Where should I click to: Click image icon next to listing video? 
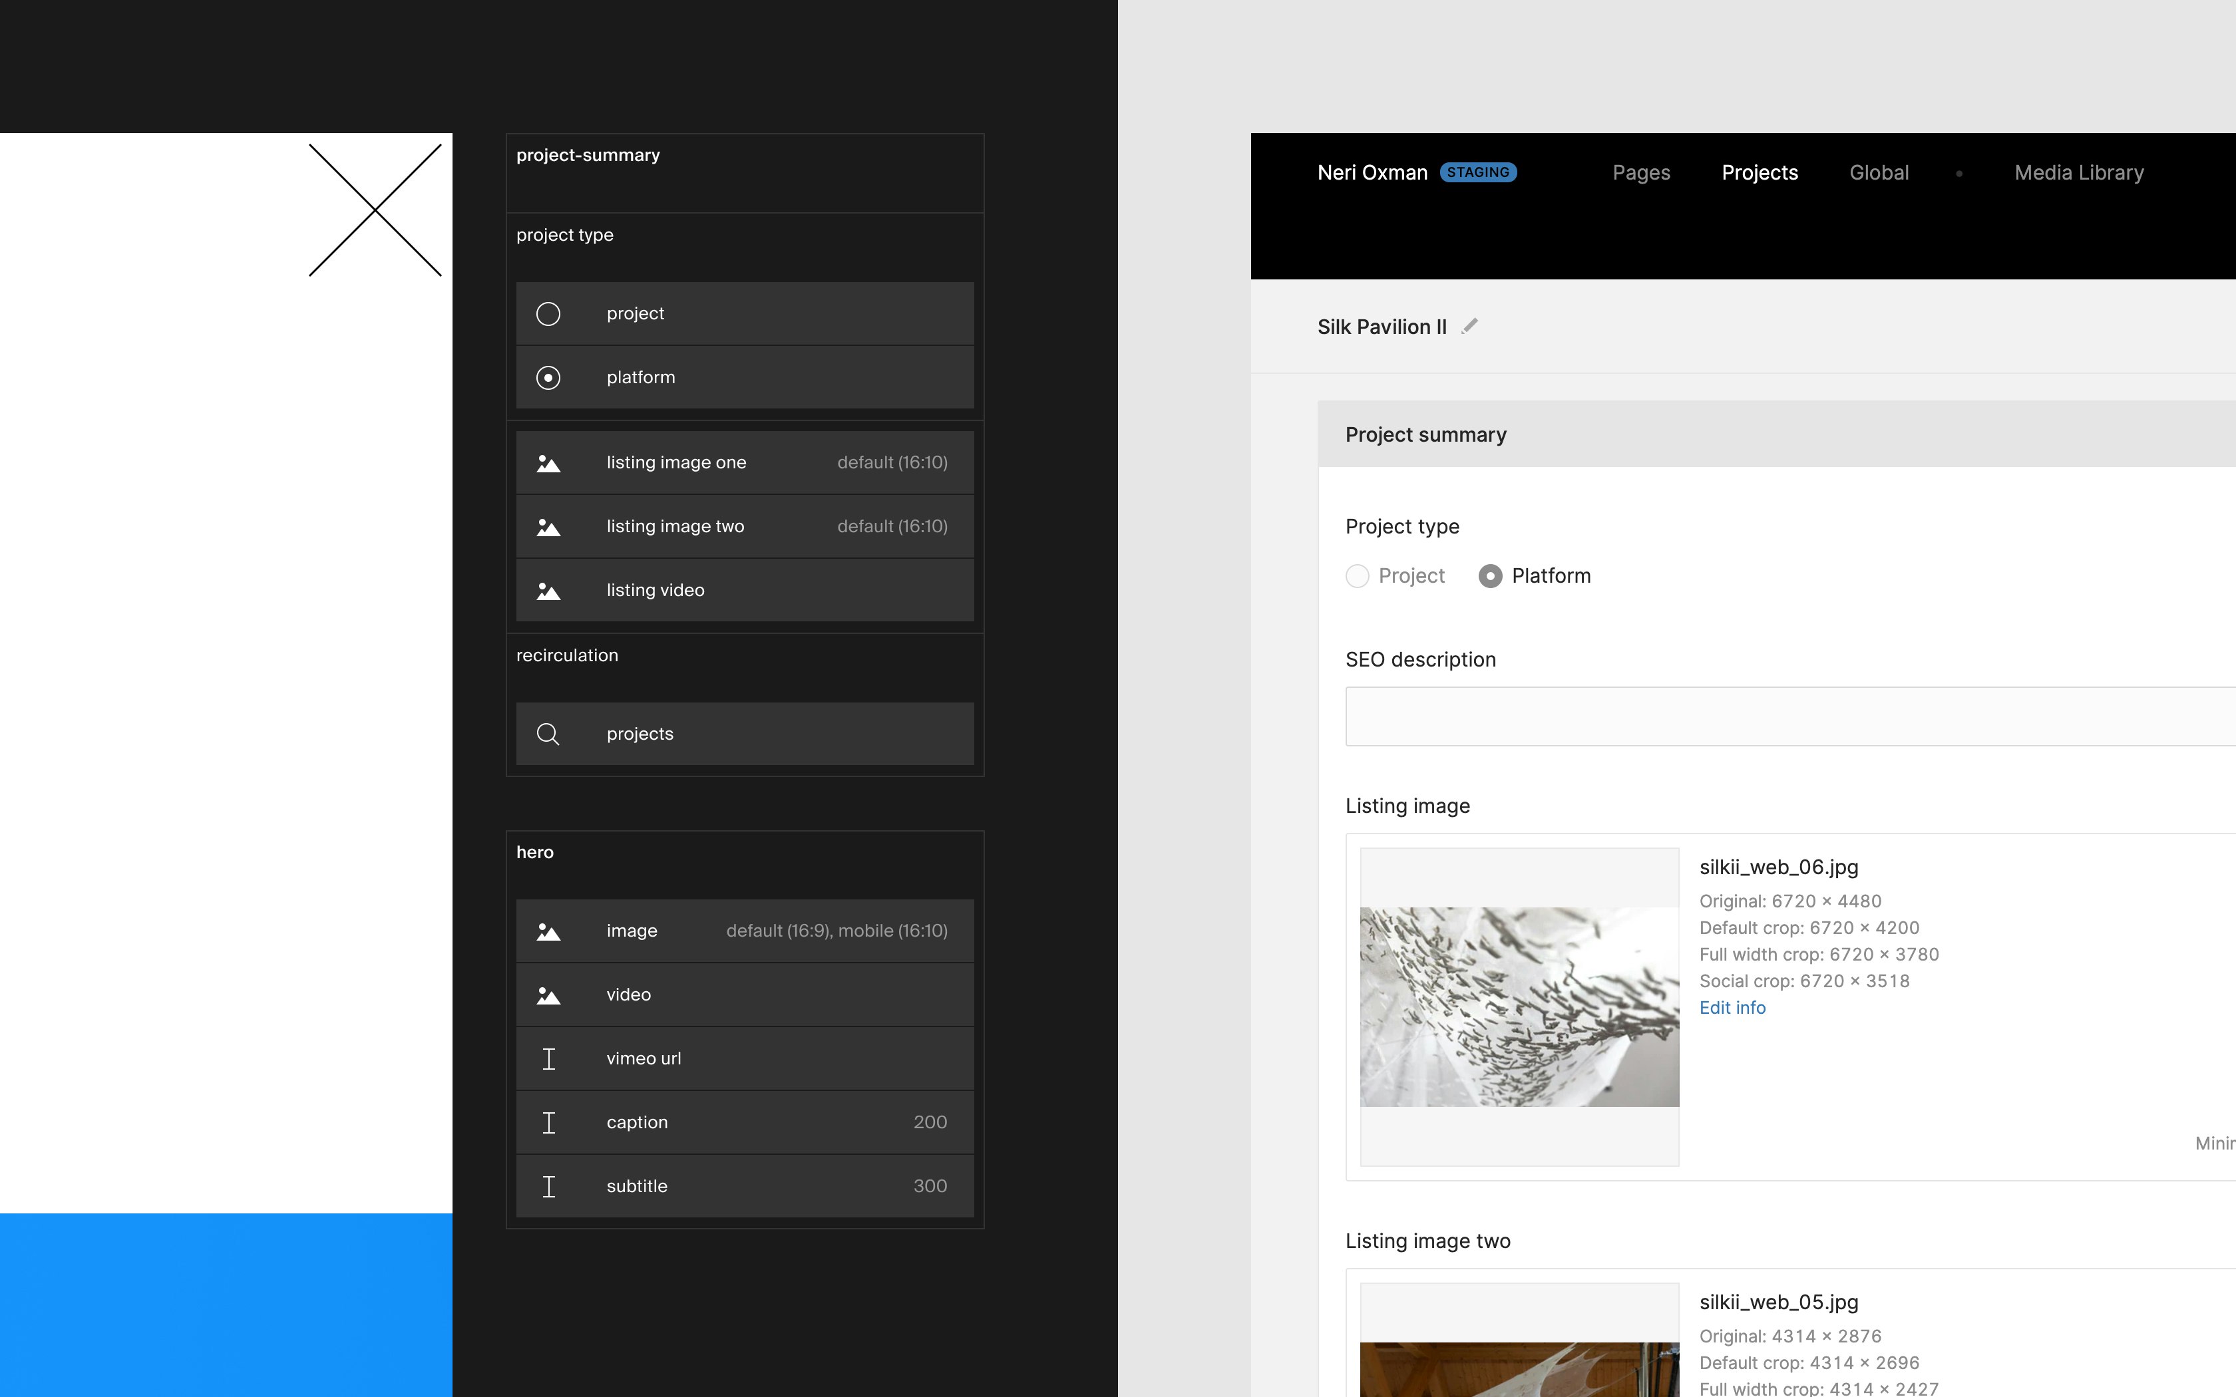(548, 591)
